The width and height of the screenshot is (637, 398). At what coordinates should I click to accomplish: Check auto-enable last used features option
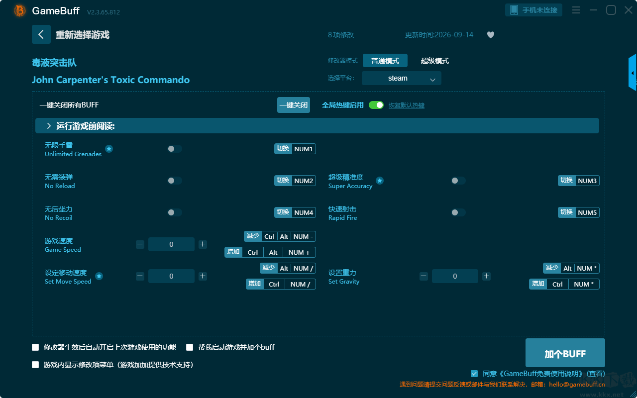click(35, 347)
